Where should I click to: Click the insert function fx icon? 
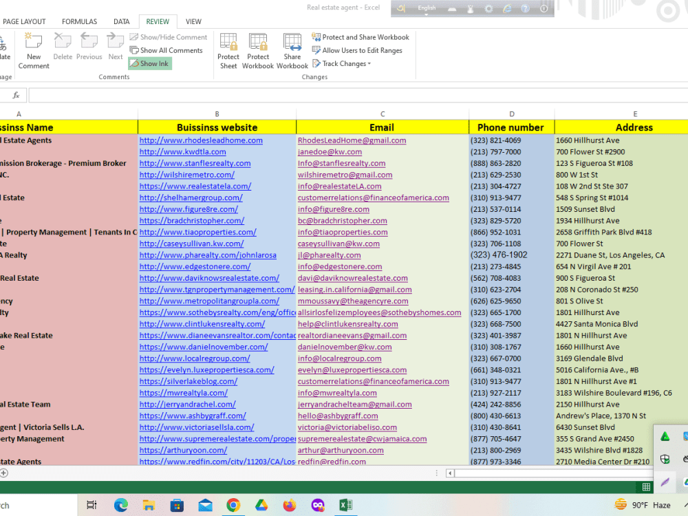tap(17, 95)
